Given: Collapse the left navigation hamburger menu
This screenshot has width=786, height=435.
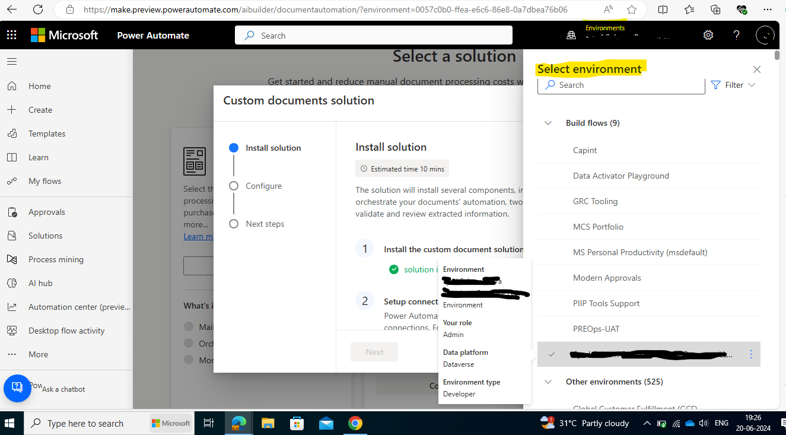Looking at the screenshot, I should pos(12,61).
